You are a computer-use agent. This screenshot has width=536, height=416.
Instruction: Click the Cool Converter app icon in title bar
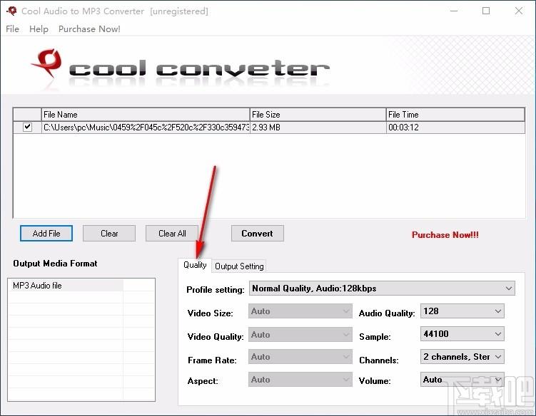pyautogui.click(x=11, y=11)
